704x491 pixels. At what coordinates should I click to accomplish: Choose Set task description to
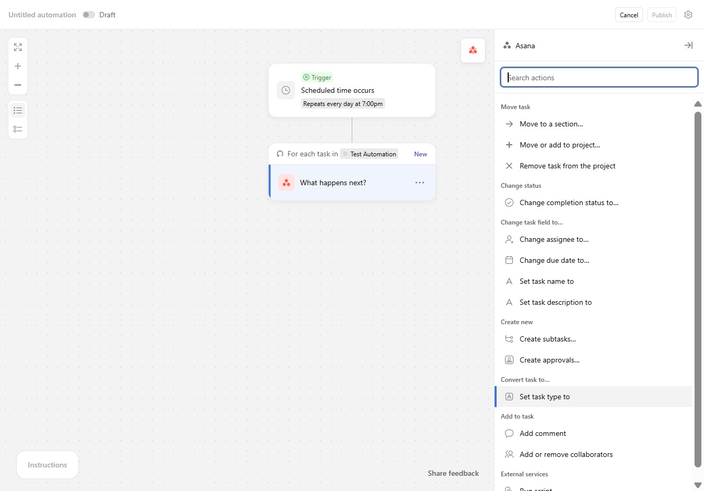point(594,302)
